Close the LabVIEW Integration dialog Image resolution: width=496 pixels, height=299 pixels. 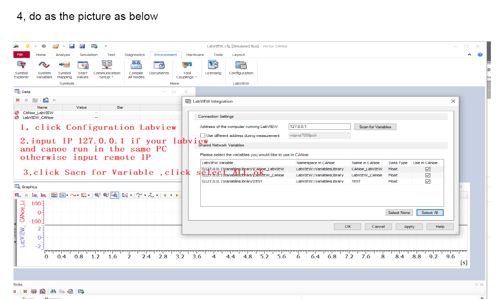click(x=453, y=101)
